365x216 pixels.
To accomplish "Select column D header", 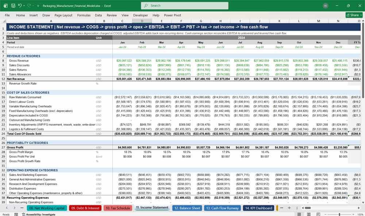I will coord(142,21).
